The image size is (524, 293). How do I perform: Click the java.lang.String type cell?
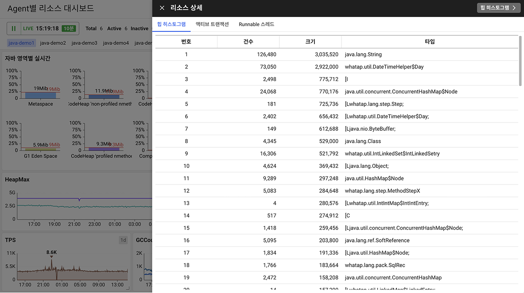[x=363, y=55]
